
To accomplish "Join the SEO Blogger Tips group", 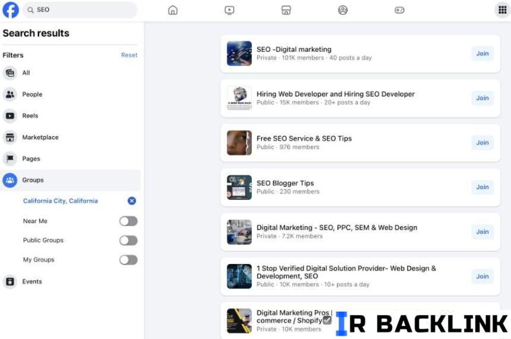I will pos(482,187).
